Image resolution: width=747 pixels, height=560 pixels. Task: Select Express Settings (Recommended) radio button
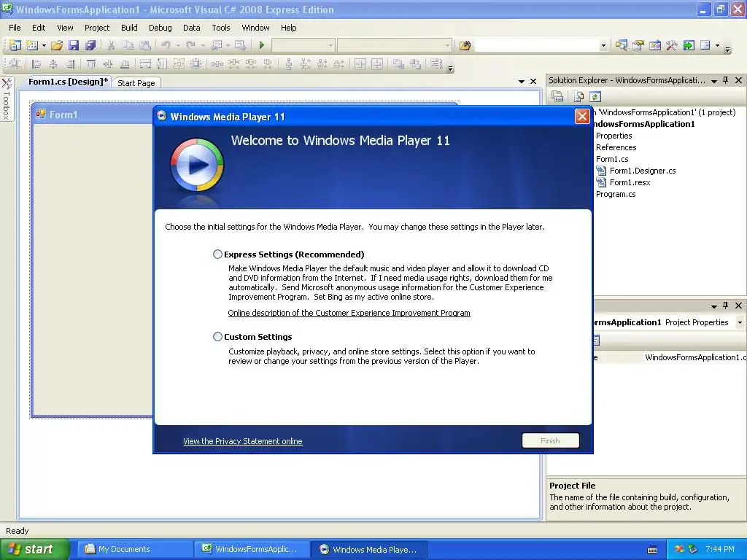click(x=217, y=254)
